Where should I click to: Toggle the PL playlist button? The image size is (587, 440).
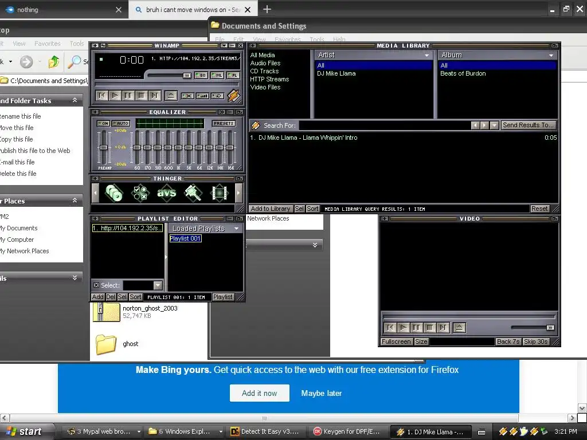233,75
